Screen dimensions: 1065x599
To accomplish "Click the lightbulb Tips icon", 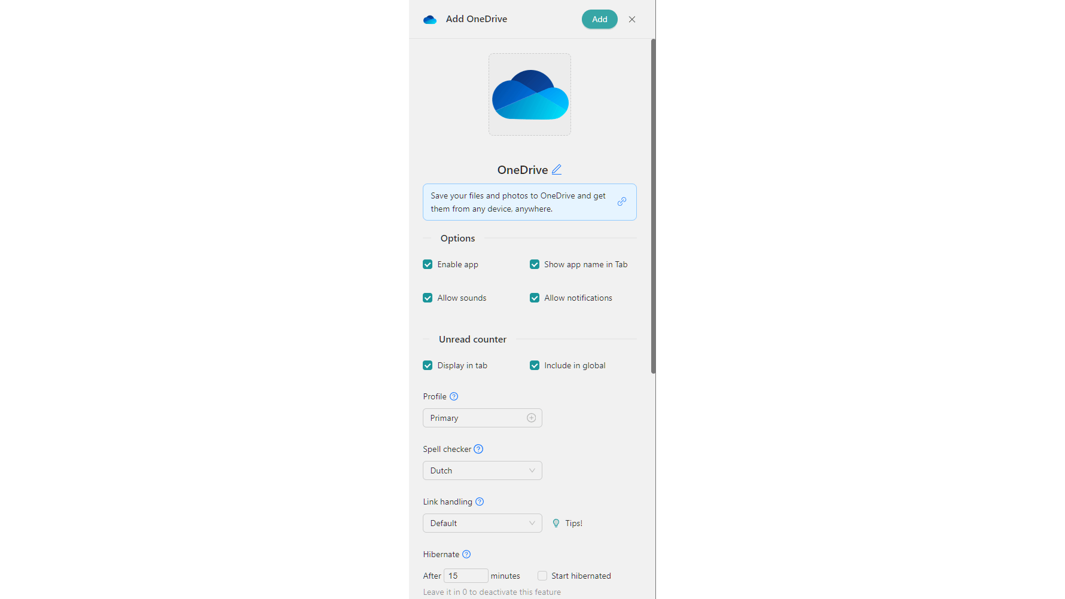I will (556, 523).
